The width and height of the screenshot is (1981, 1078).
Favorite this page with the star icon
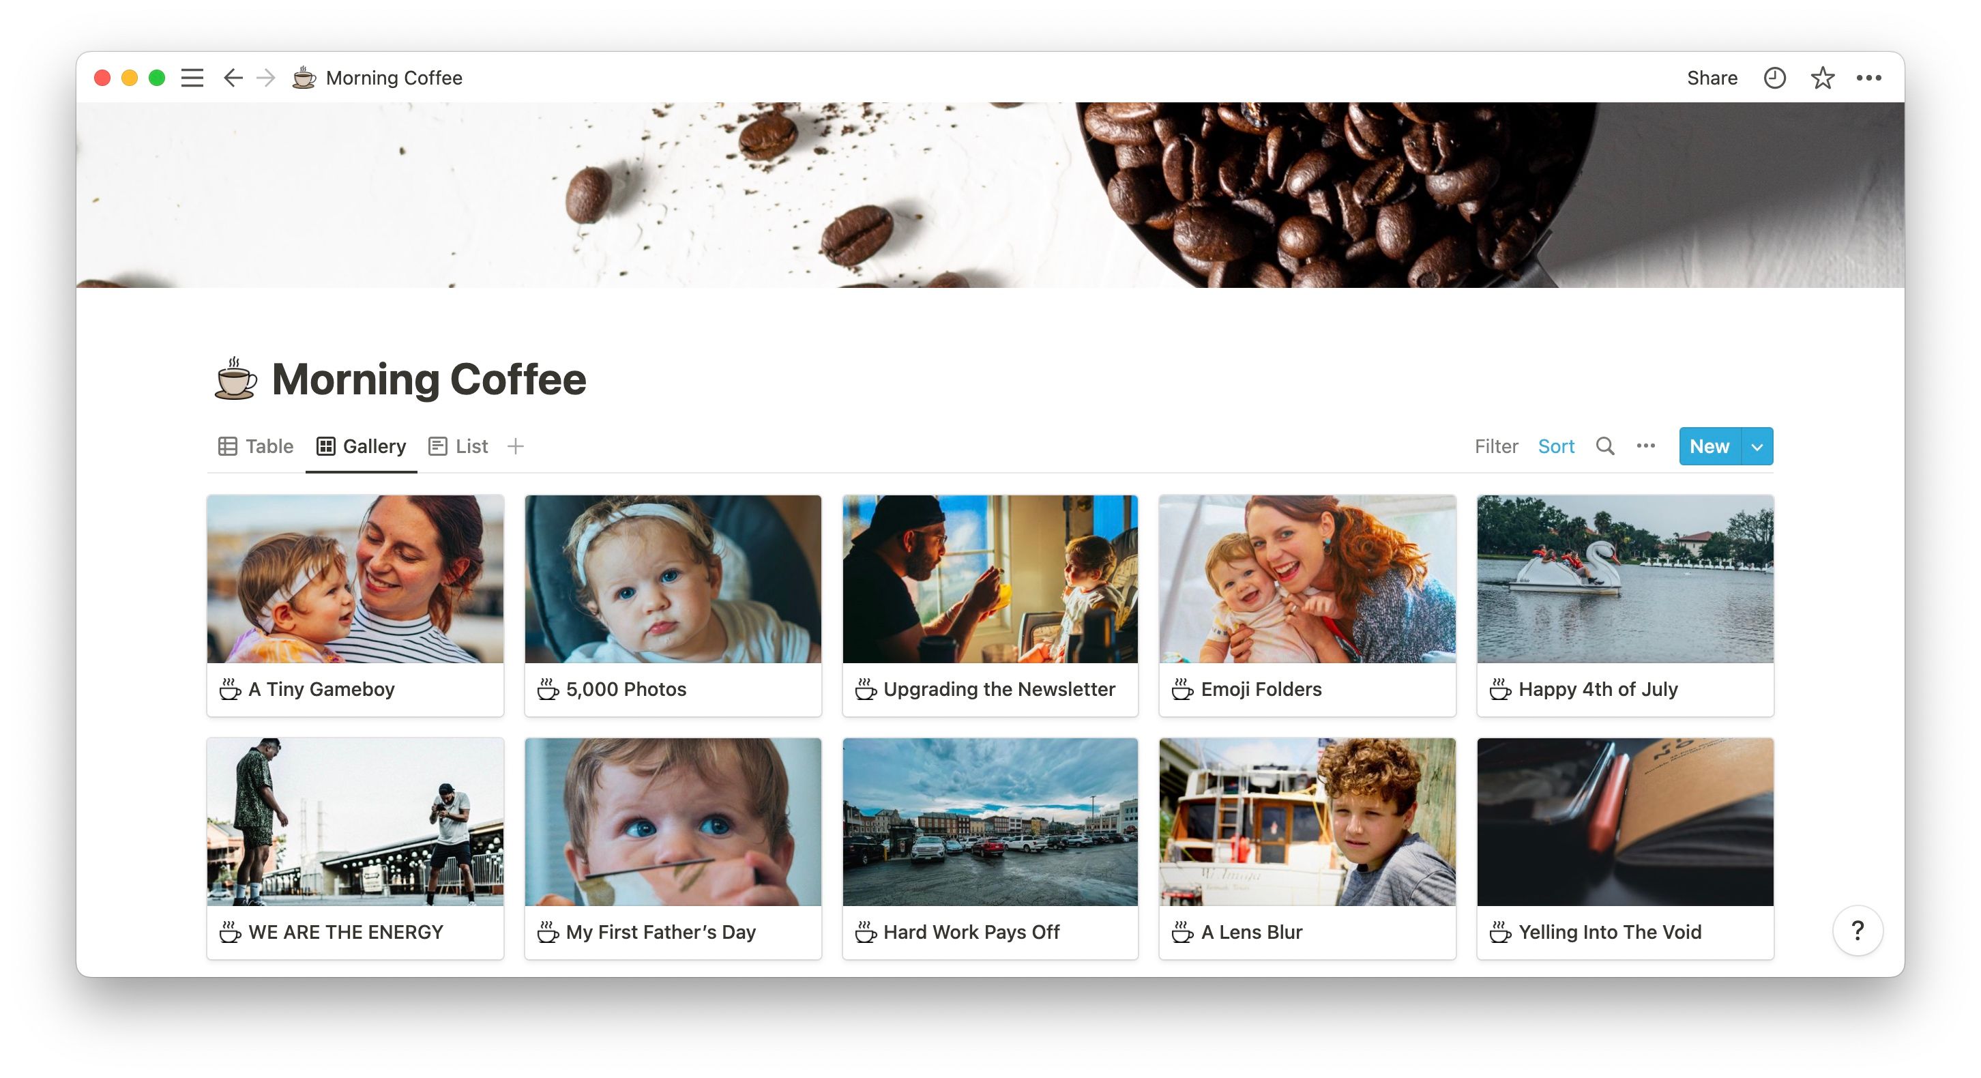point(1822,78)
